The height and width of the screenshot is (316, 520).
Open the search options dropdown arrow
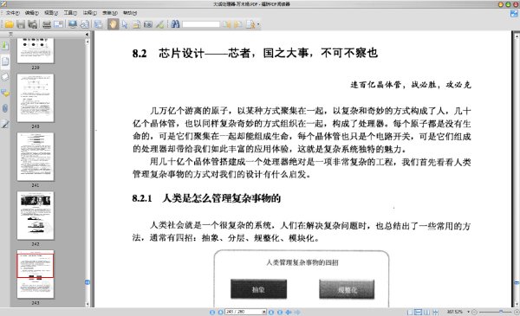coord(258,24)
